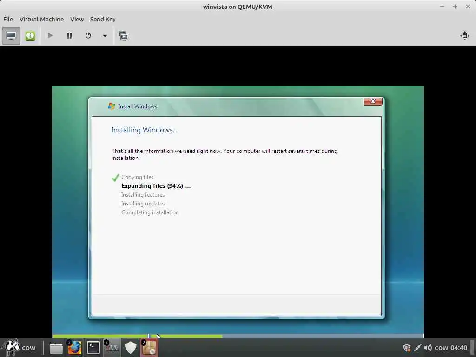This screenshot has width=476, height=357.
Task: Click the Installing features step
Action: click(x=143, y=195)
